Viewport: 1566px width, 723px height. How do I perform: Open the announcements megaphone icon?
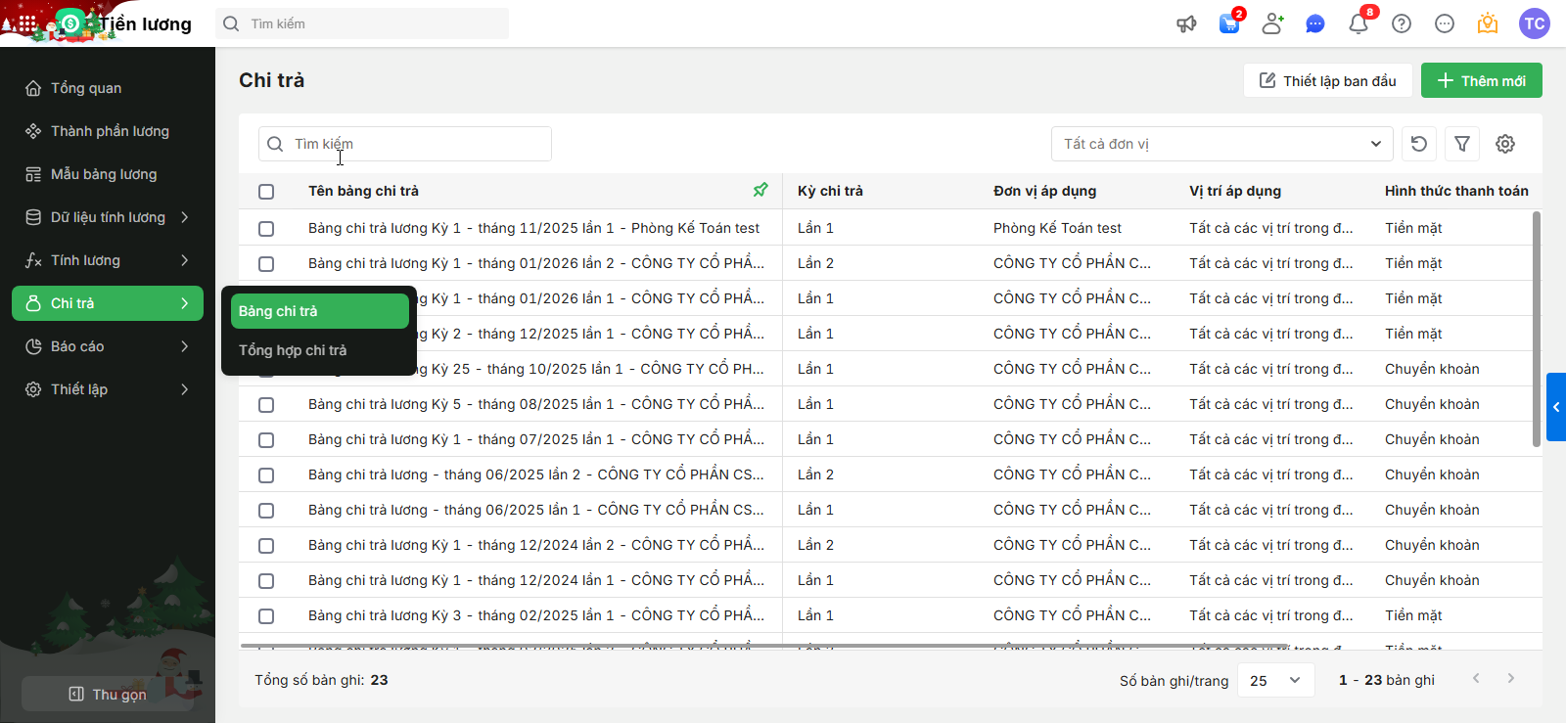click(x=1186, y=23)
